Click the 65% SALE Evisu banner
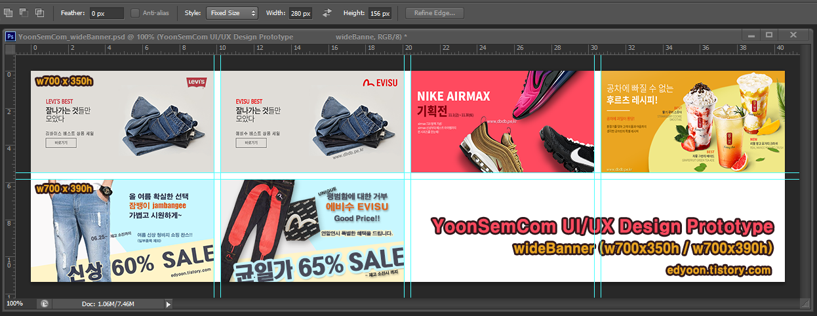817x316 pixels. tap(312, 231)
